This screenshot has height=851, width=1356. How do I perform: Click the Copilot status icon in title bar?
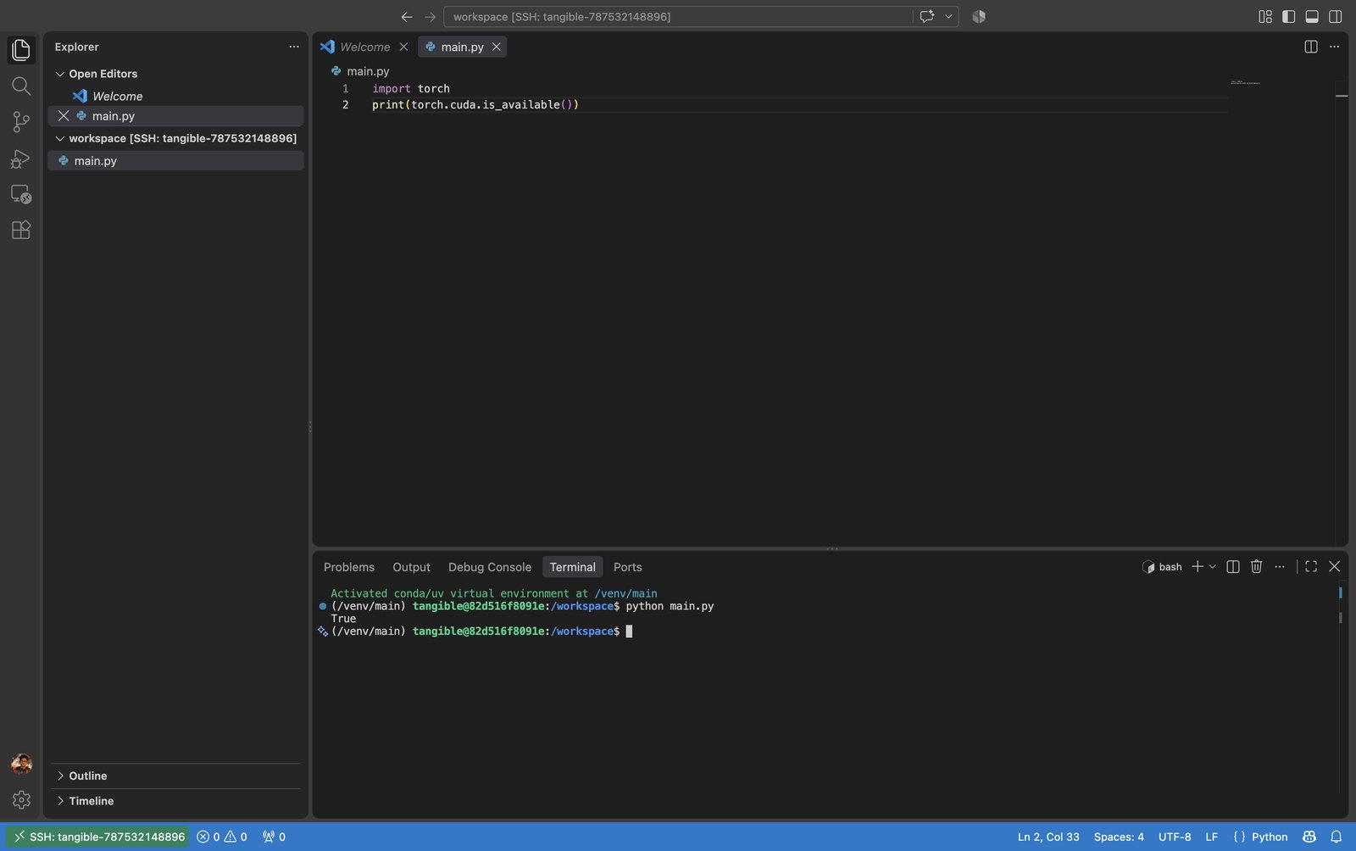click(x=979, y=16)
